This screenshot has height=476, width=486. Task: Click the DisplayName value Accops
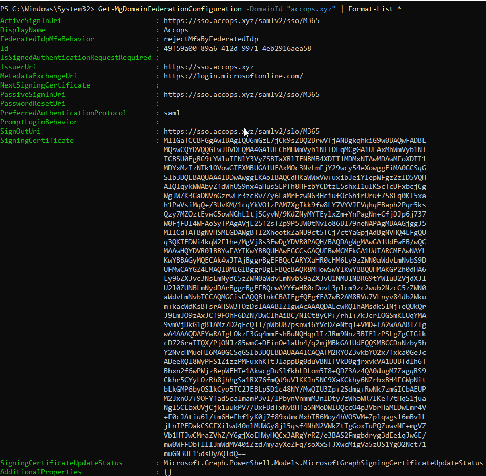(x=176, y=30)
